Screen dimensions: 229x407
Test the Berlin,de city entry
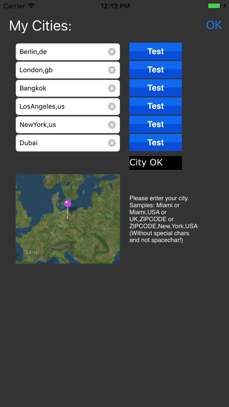tap(156, 52)
